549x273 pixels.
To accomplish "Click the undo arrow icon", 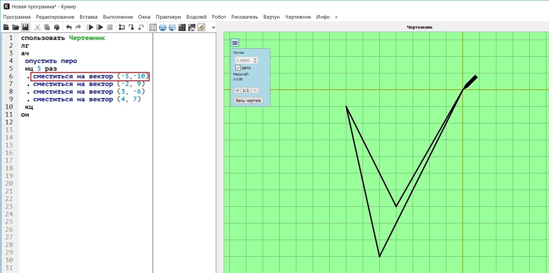I will (x=69, y=27).
